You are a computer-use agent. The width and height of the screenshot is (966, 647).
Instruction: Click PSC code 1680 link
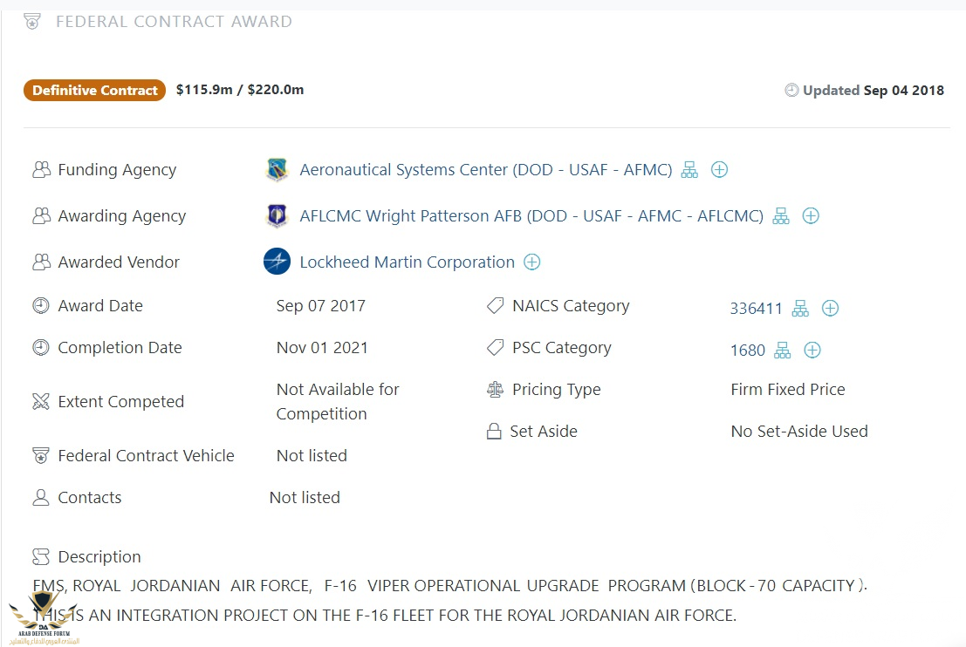pos(747,351)
